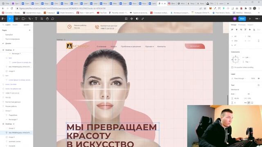The image size is (262, 147).
Task: Switch to the Inspect tab
Action: pos(250,24)
